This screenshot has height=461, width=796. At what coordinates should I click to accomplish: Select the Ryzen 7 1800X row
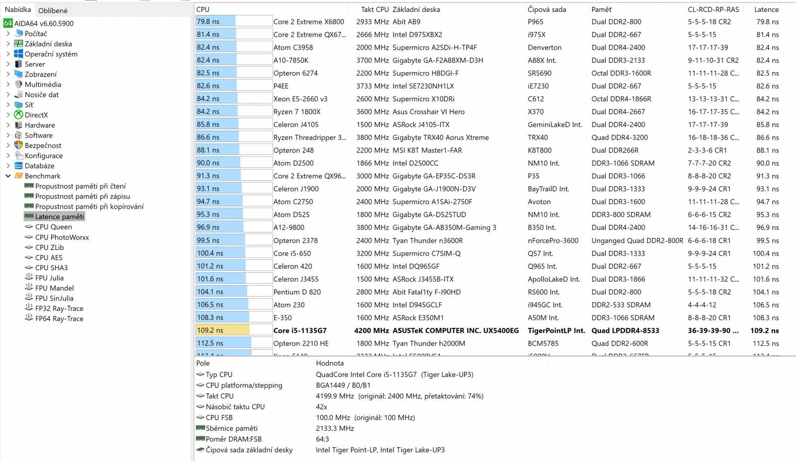click(x=488, y=112)
